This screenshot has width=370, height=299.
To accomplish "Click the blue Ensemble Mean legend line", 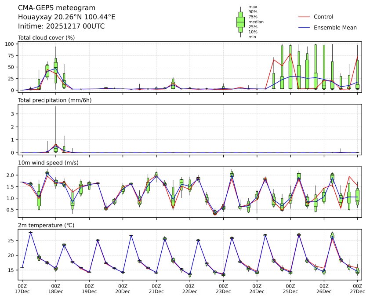I will [x=304, y=27].
